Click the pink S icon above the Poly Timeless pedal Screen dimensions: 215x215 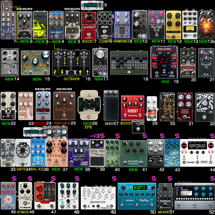[x=213, y=178]
